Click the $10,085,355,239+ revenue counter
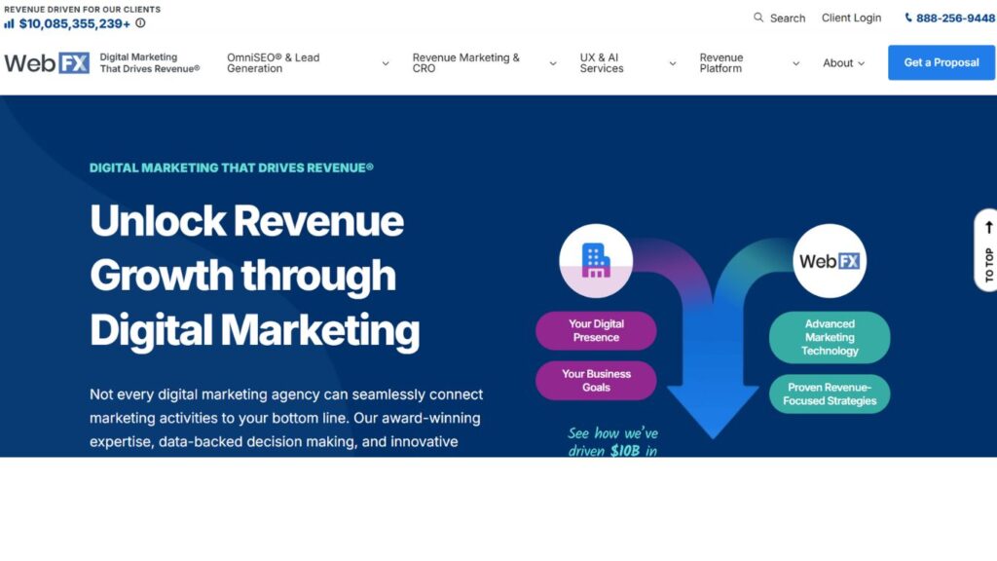 point(75,25)
